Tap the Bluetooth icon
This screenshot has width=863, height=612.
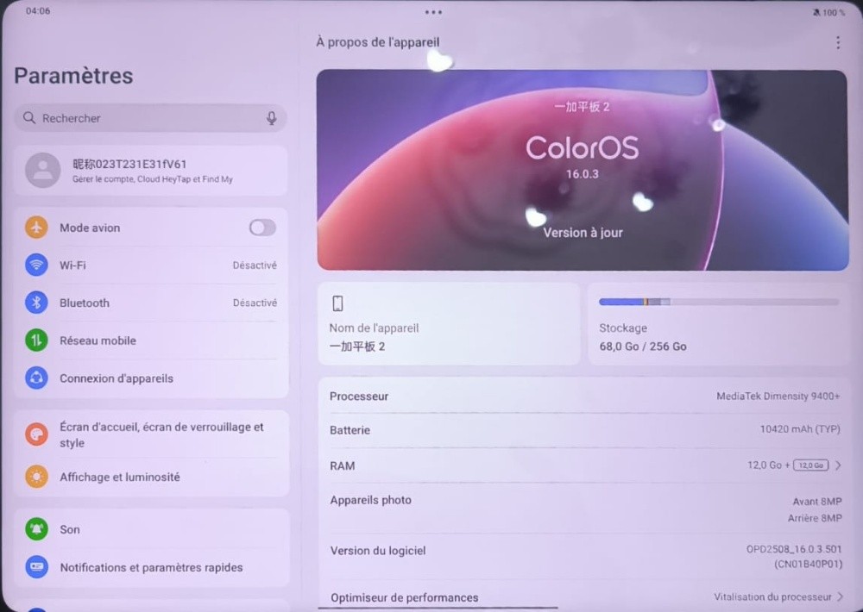pos(36,303)
